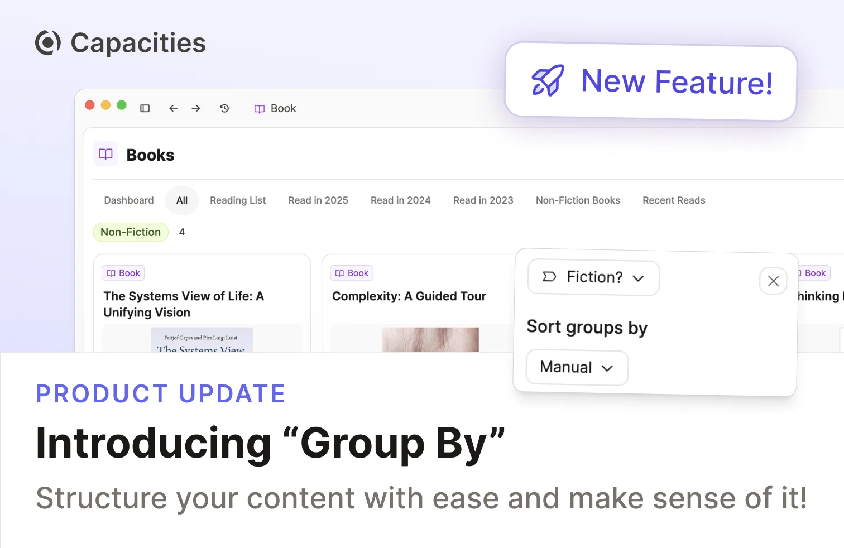The height and width of the screenshot is (548, 844).
Task: Click the forward arrow navigation icon
Action: coord(196,108)
